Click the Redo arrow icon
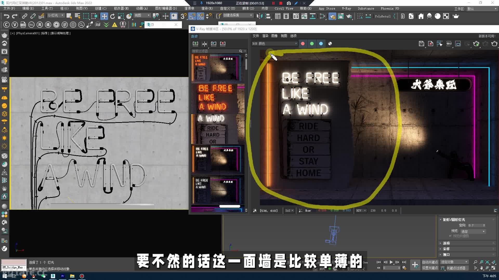The image size is (499, 280). 15,16
